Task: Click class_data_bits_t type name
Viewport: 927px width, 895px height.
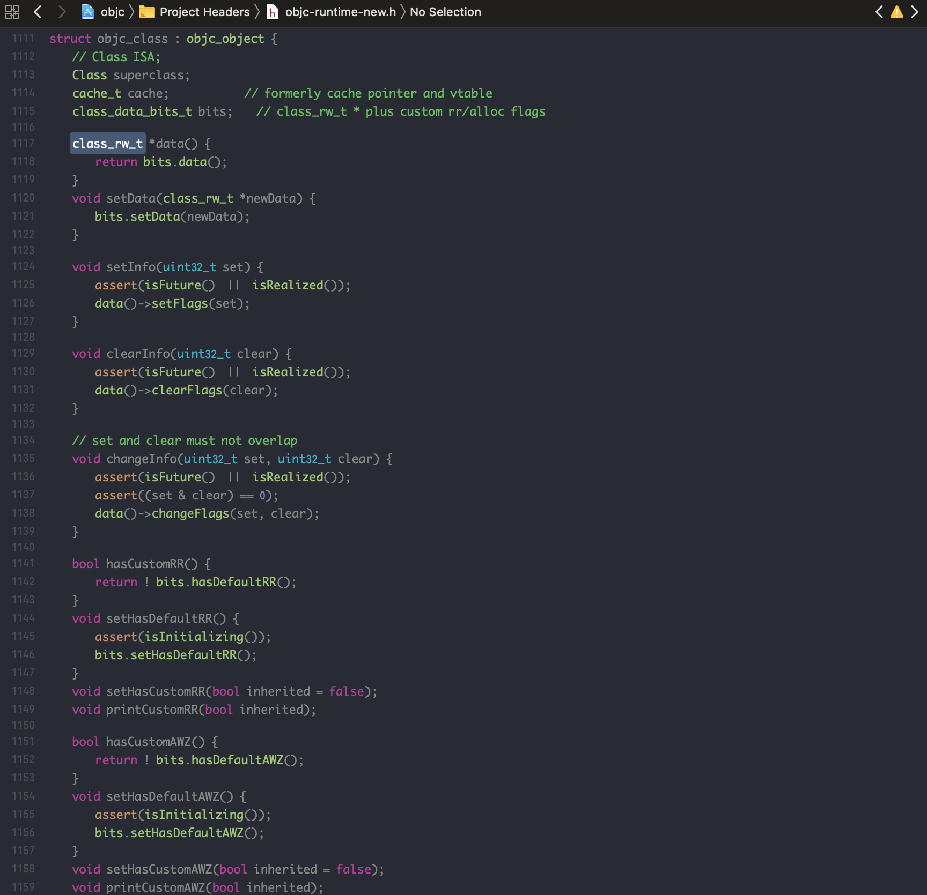Action: (132, 111)
